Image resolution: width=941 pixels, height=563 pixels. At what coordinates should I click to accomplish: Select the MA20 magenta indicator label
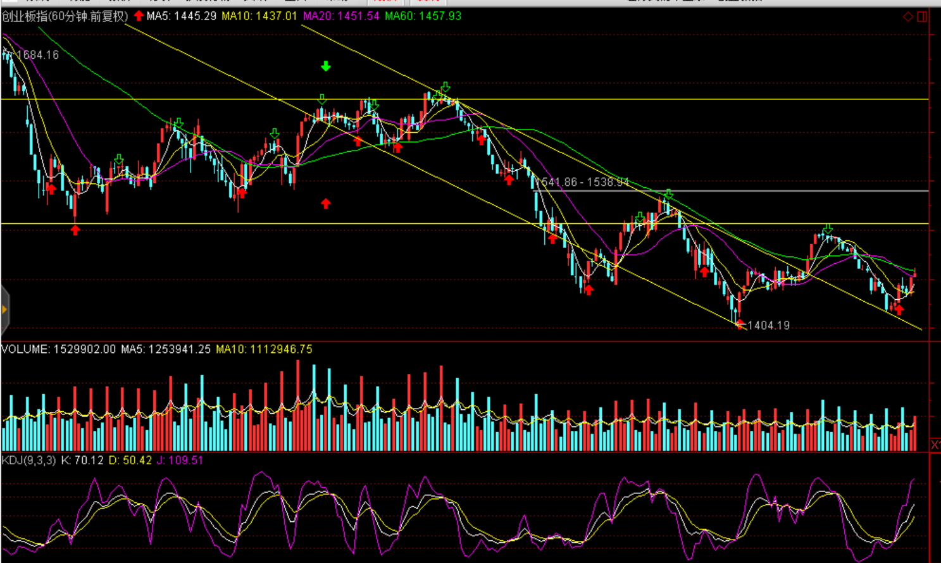pyautogui.click(x=341, y=16)
